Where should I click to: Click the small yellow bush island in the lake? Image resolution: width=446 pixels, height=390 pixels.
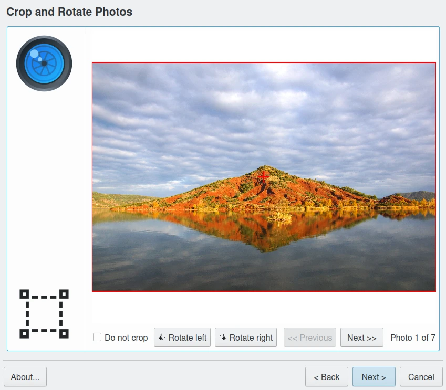[x=279, y=215]
